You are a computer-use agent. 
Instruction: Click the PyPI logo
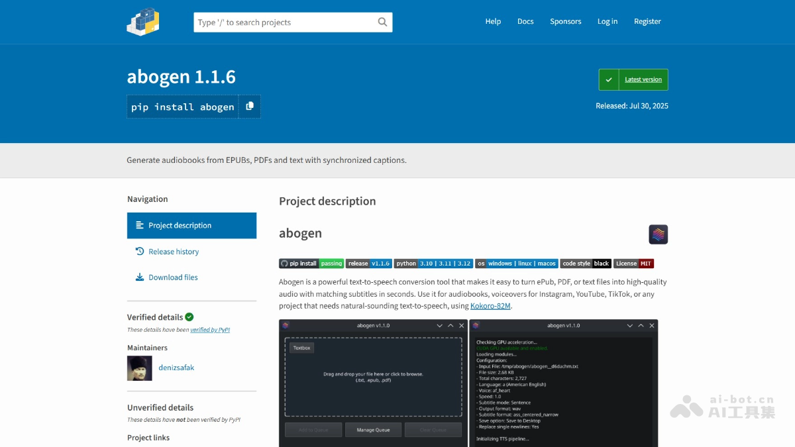(x=142, y=21)
